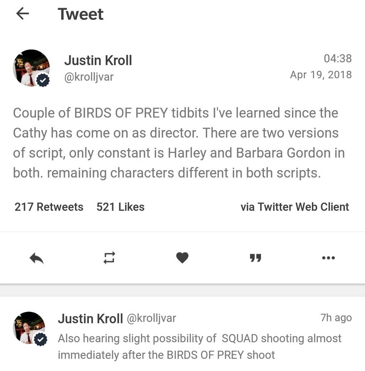
Task: Open Justin Kroll's main profile picture
Action: (30, 68)
